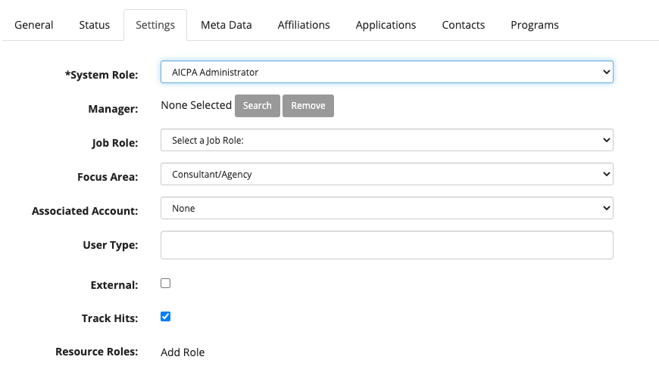Open the Affiliations tab
The width and height of the screenshot is (659, 369).
coord(304,25)
